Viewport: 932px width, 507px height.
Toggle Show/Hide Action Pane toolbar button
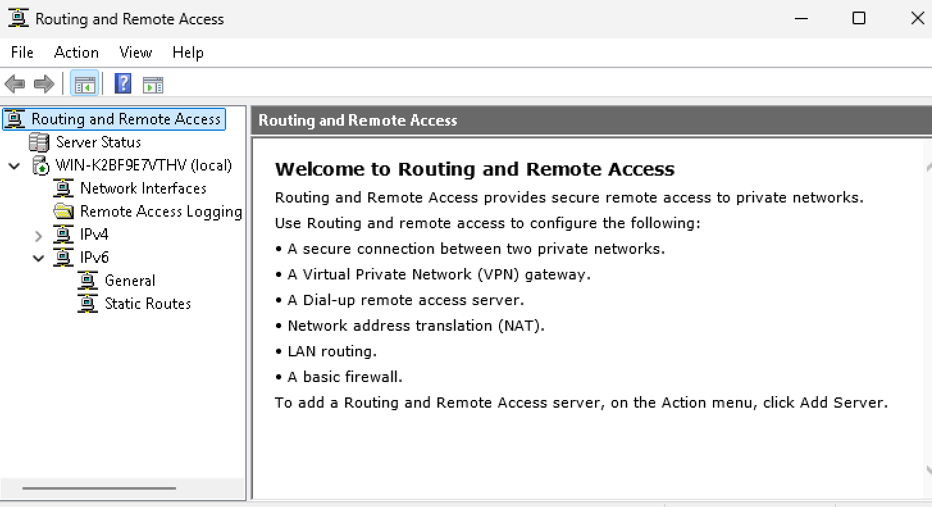point(153,84)
